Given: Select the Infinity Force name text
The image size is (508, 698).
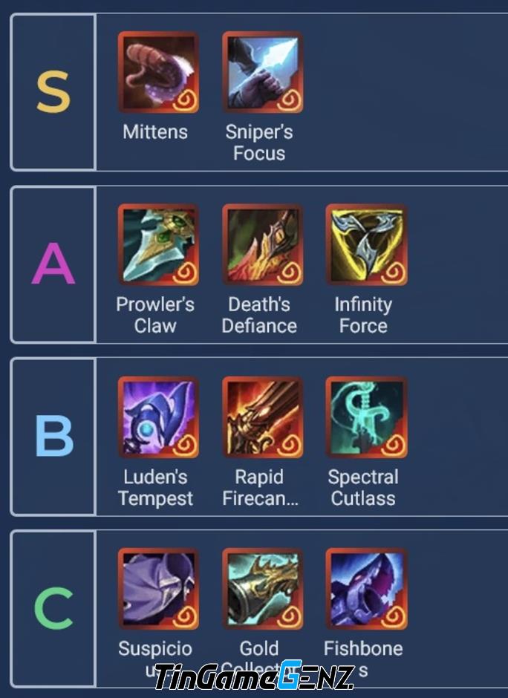Looking at the screenshot, I should 363,315.
